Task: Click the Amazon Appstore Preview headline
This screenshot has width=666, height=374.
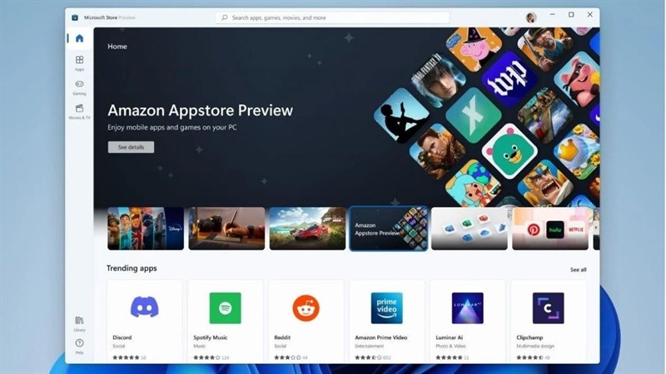Action: (x=200, y=111)
